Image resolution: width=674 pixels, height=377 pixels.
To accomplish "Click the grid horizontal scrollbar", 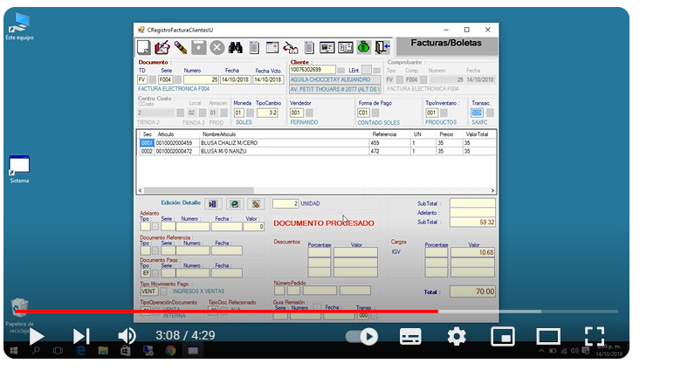I will coord(199,190).
